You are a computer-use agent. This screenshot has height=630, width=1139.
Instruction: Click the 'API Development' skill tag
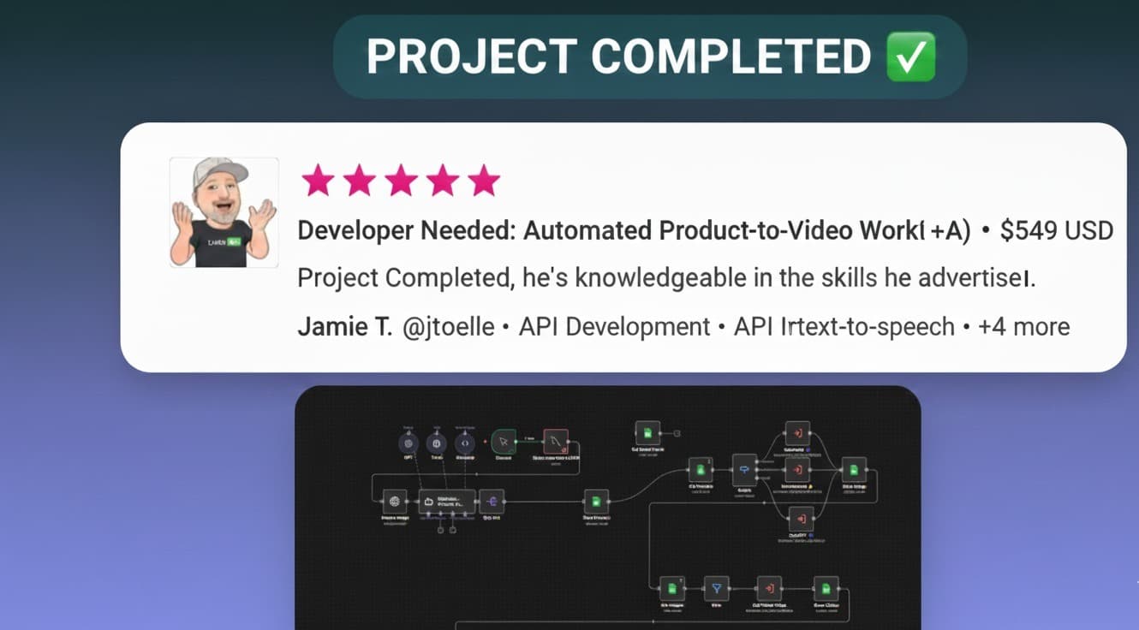(x=615, y=327)
